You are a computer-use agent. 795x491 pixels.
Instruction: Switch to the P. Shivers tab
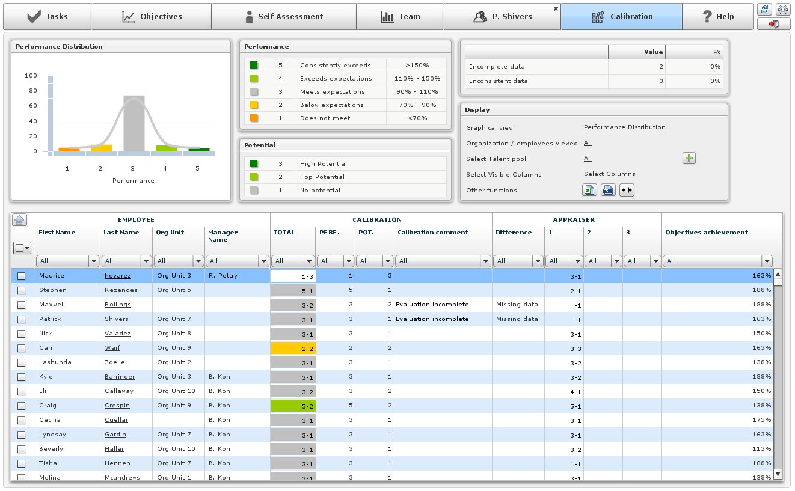(502, 17)
